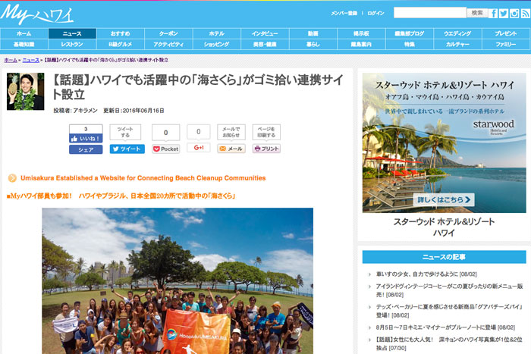Click the Google +1 button
Viewport: 531px width, 354px height.
coord(198,148)
